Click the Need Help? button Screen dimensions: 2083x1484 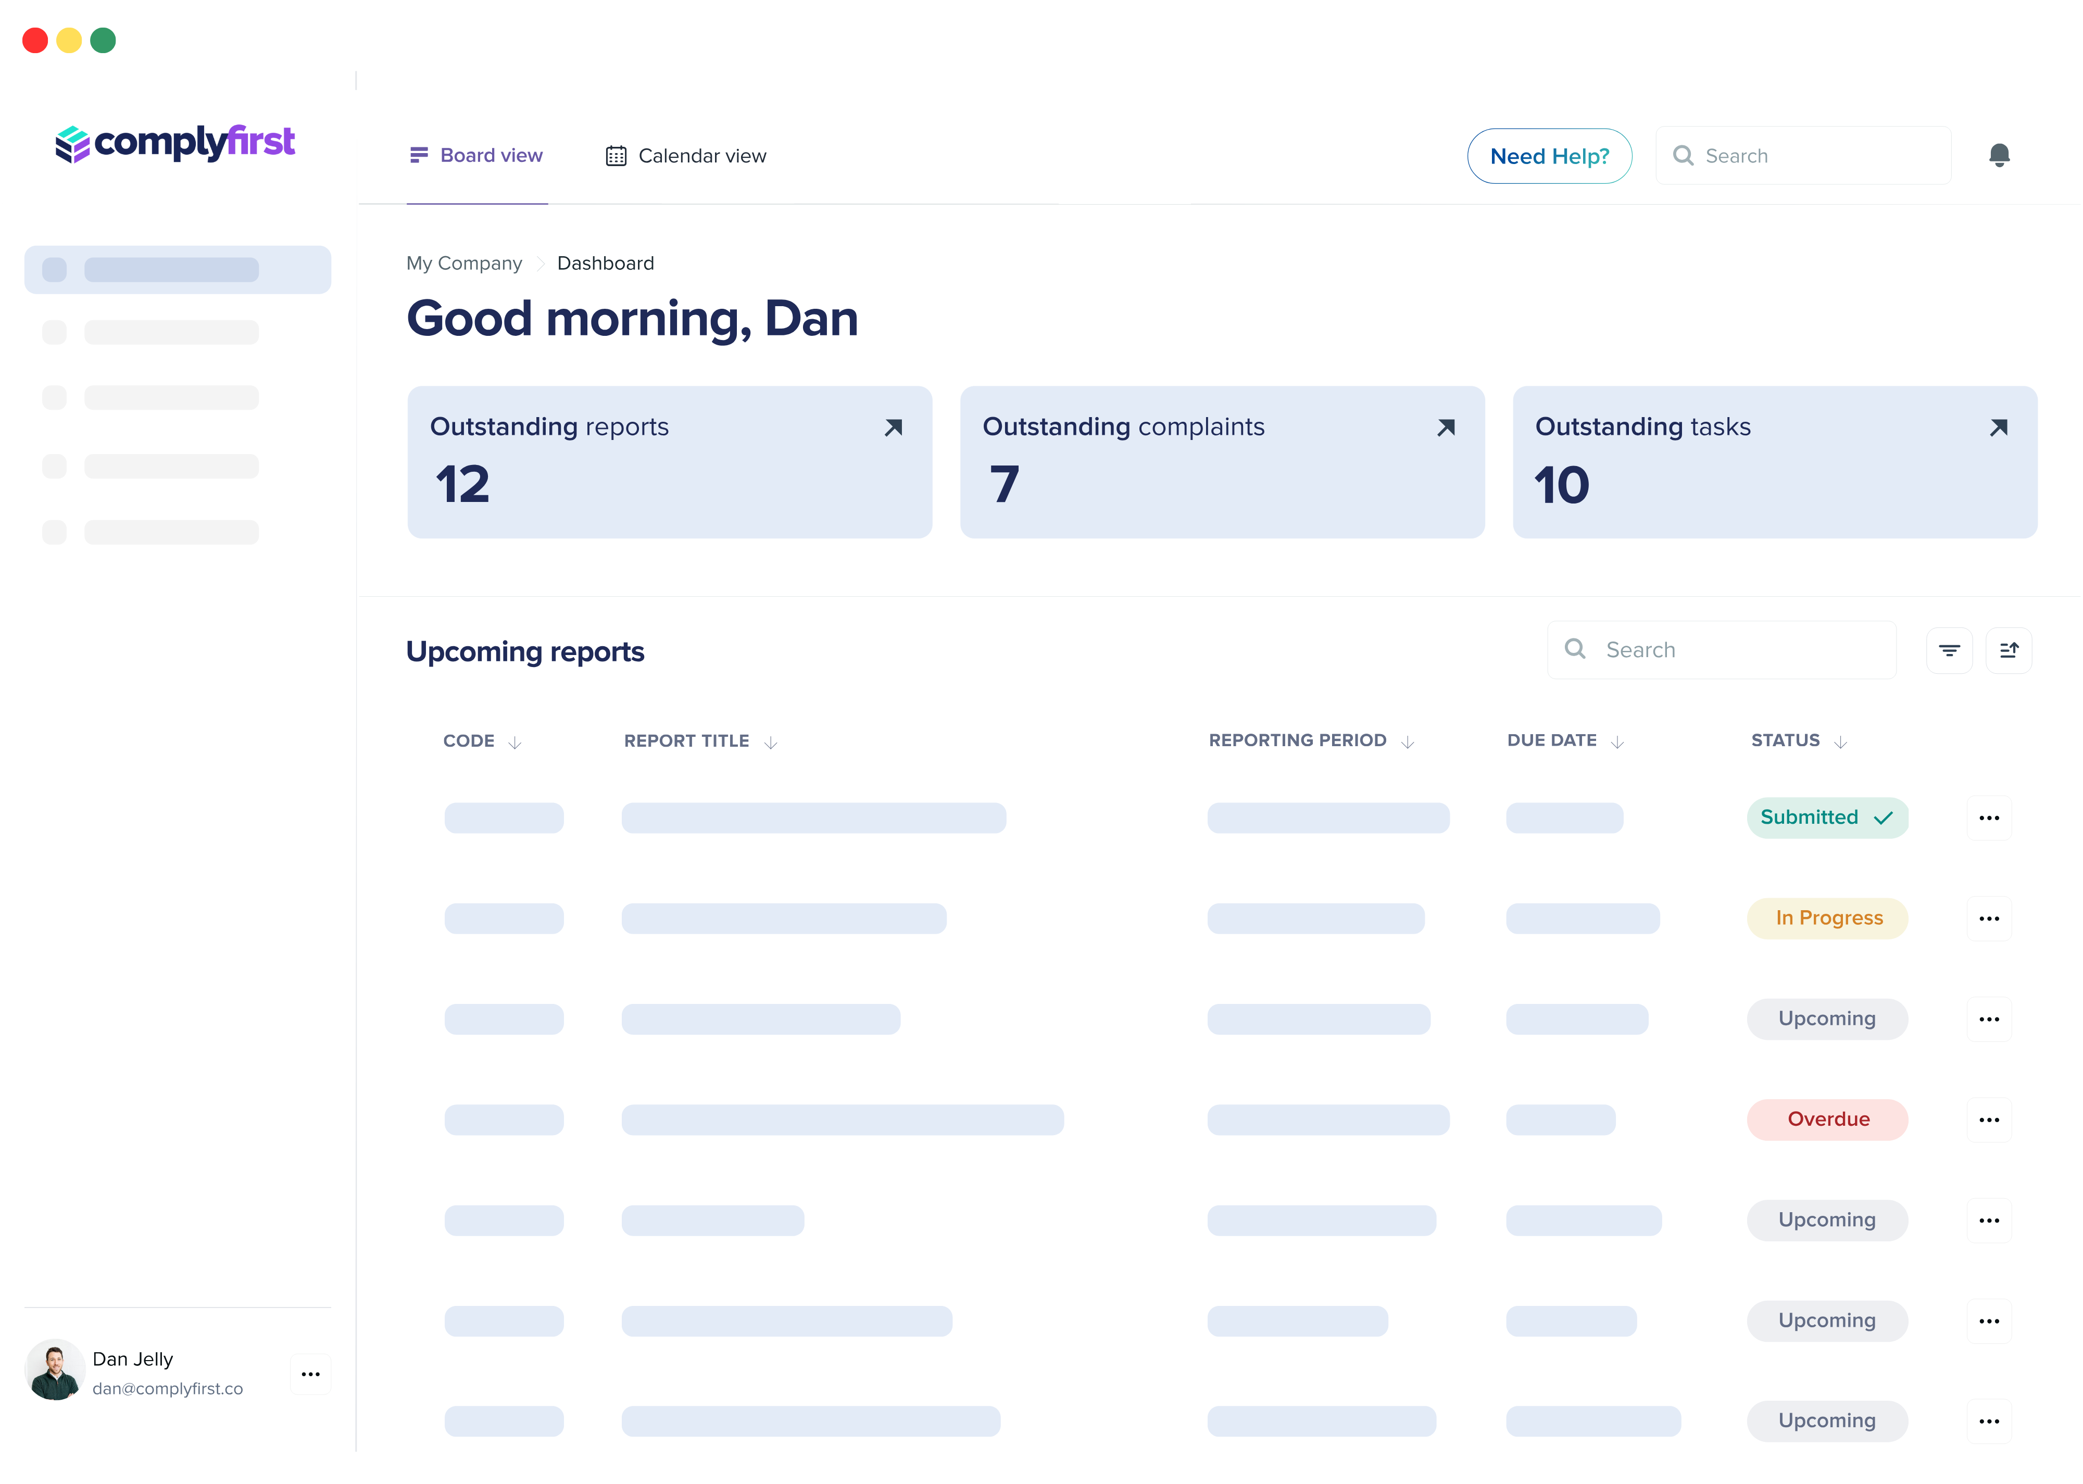tap(1549, 156)
